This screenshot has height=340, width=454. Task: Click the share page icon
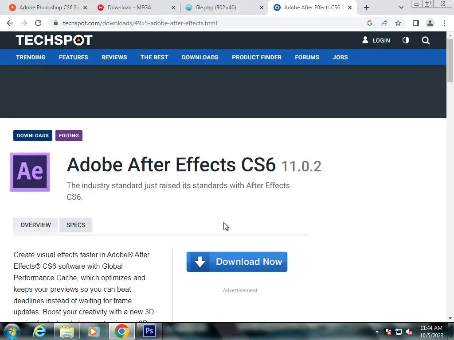pyautogui.click(x=384, y=23)
